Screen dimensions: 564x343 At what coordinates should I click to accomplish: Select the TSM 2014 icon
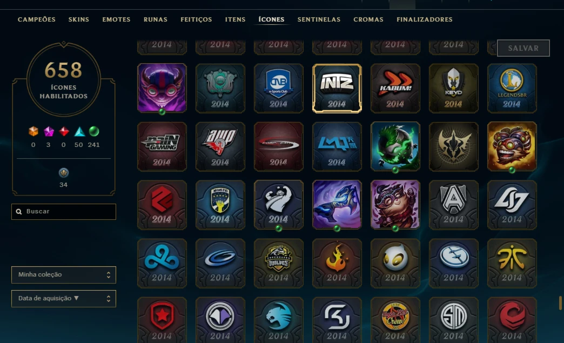pyautogui.click(x=454, y=320)
